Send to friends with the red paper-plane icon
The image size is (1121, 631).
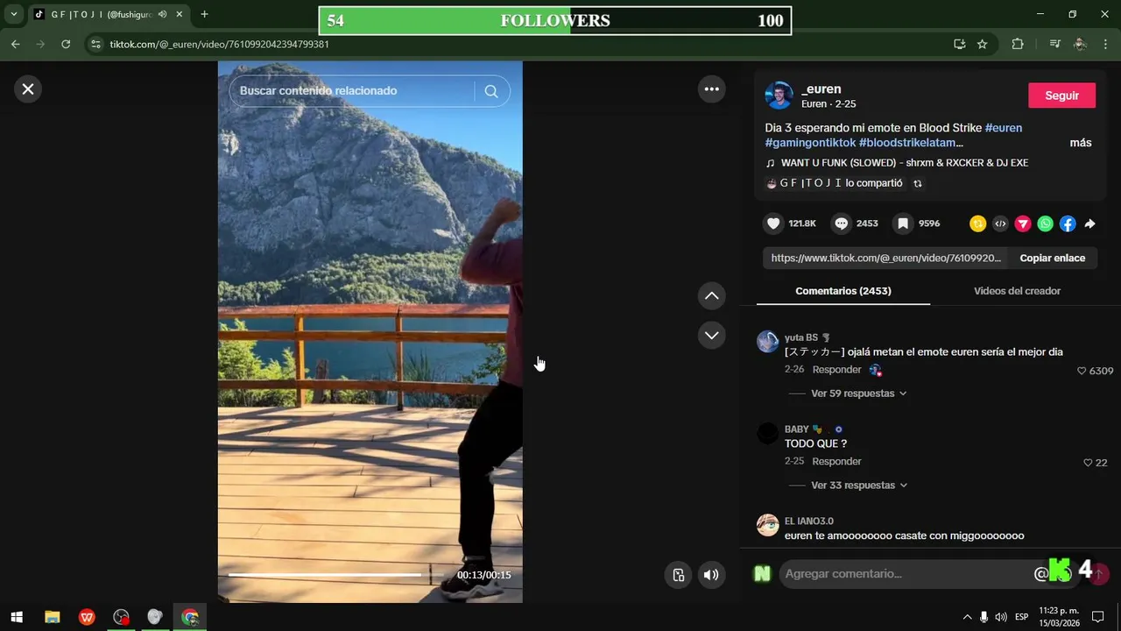[x=1023, y=223]
